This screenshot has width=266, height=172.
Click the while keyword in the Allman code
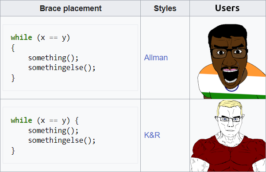point(22,38)
